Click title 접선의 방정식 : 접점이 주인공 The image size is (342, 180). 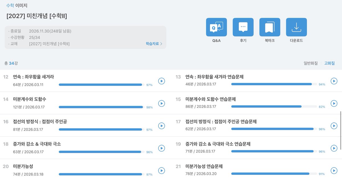(x=40, y=122)
